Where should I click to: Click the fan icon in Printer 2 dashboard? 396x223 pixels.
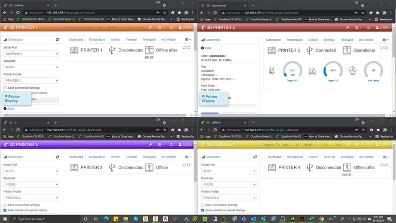click(353, 71)
